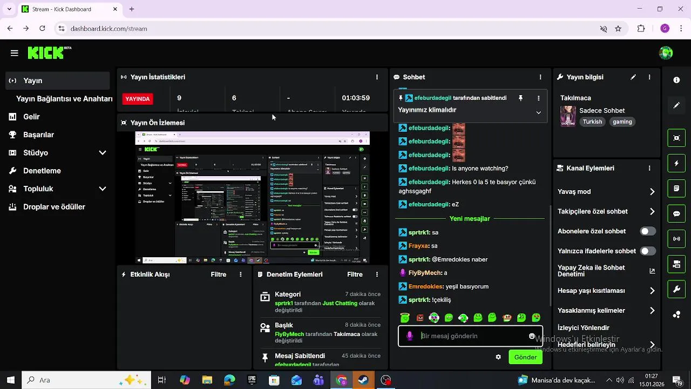
Task: Toggle the channel actions camera icon
Action: pos(676,264)
